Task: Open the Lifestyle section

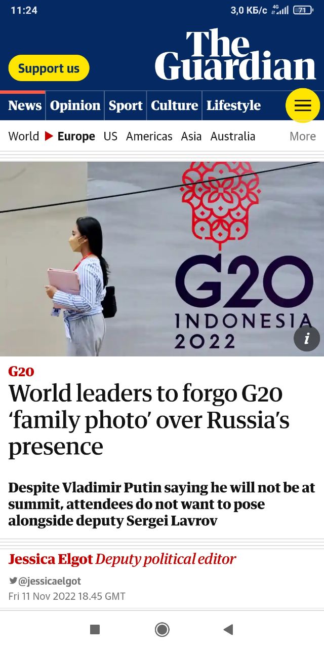Action: pos(233,105)
